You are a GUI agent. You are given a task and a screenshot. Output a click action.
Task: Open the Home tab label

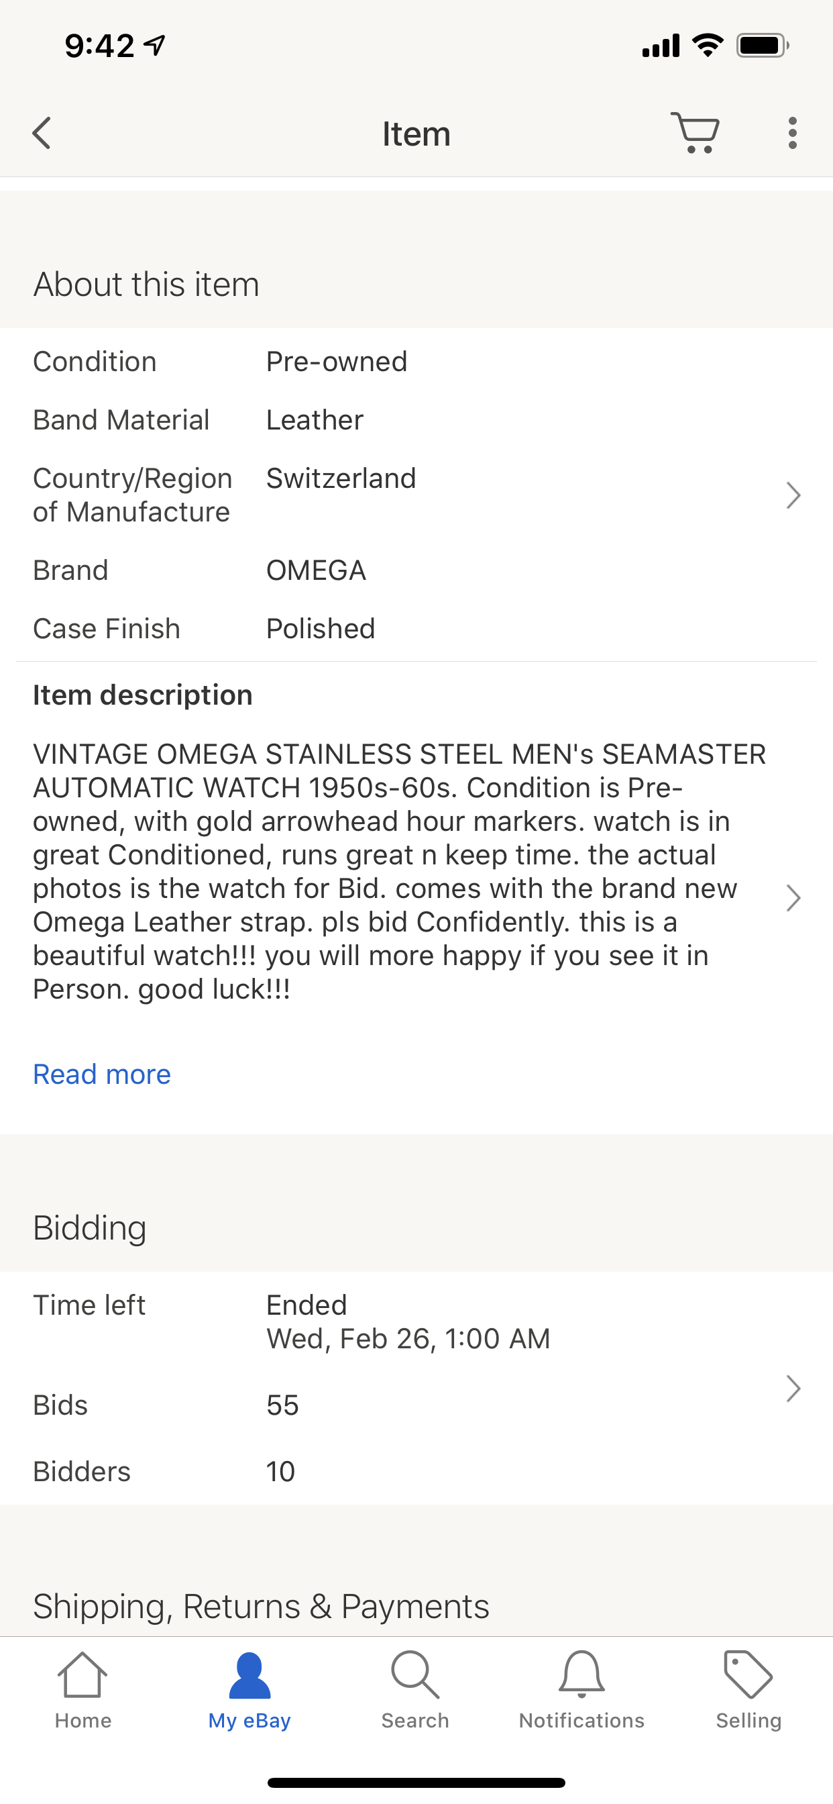pos(82,1721)
